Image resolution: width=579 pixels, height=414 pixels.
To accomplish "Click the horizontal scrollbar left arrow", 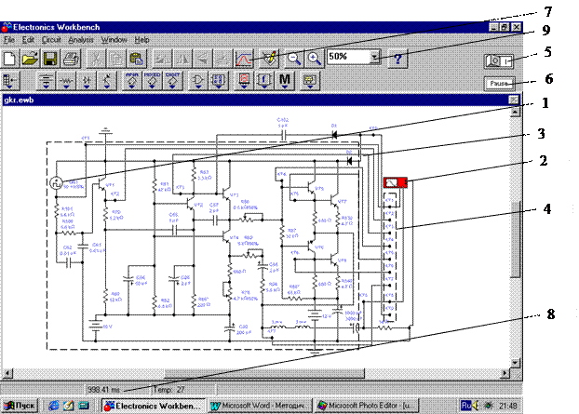I will pos(7,373).
